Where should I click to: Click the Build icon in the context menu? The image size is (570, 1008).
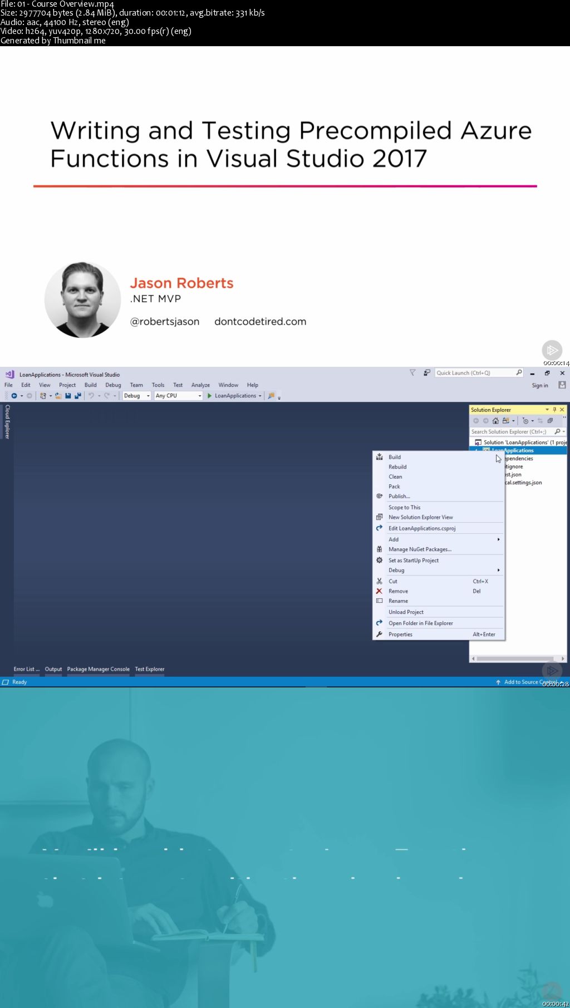pyautogui.click(x=379, y=457)
